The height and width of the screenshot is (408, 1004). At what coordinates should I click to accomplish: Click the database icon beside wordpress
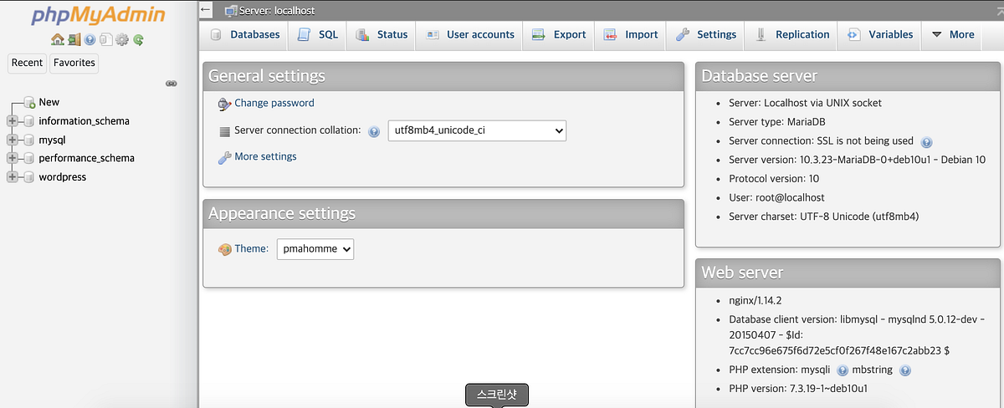point(28,177)
